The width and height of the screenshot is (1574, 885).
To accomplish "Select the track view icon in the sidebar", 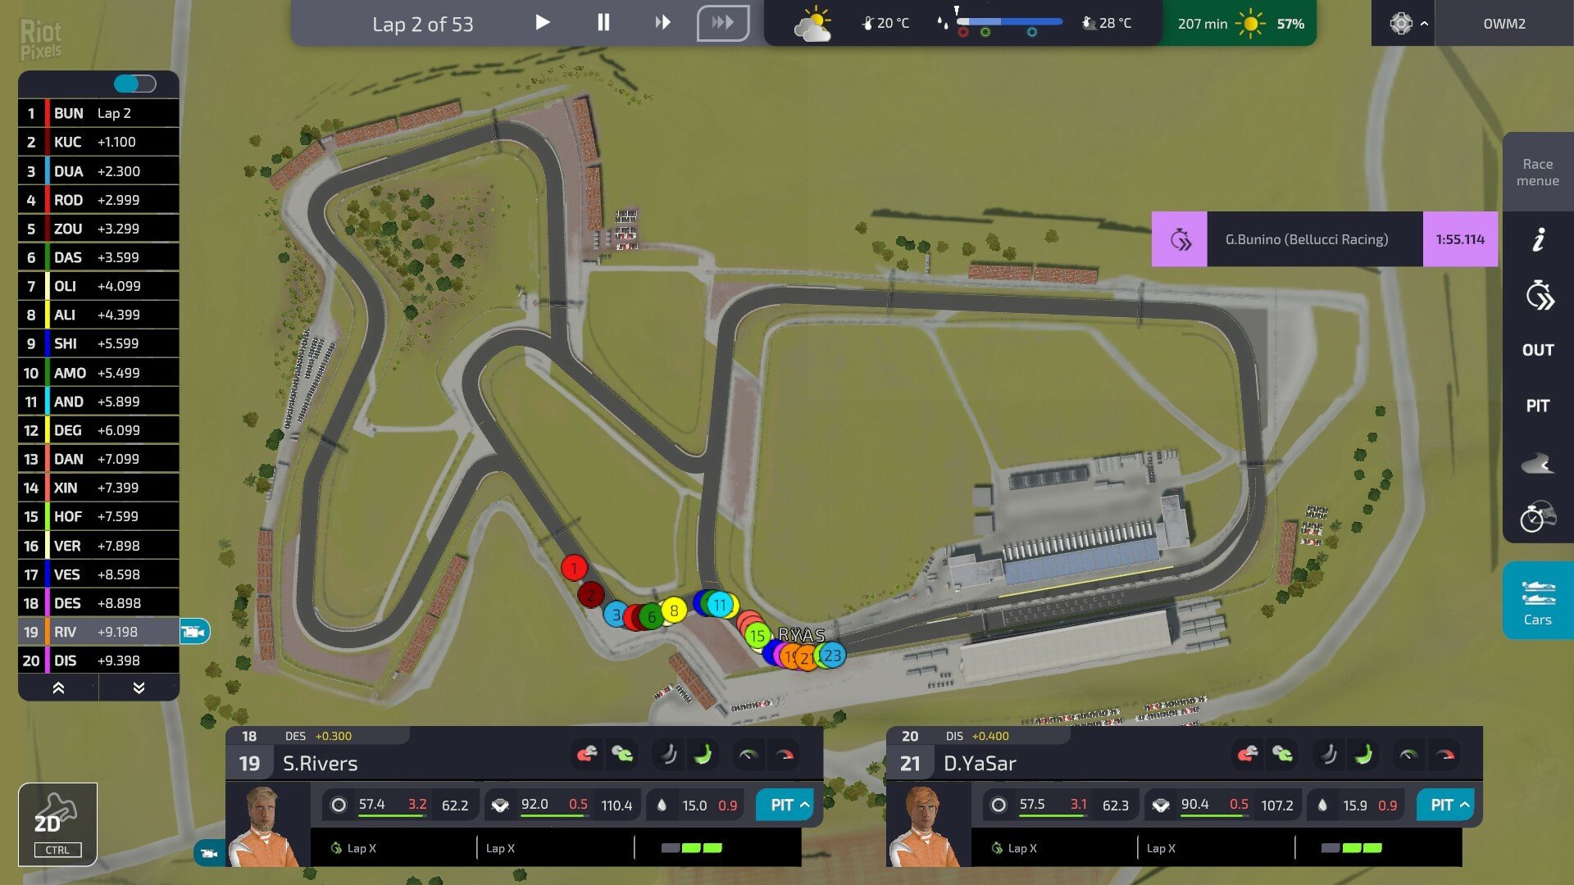I will click(x=1539, y=463).
